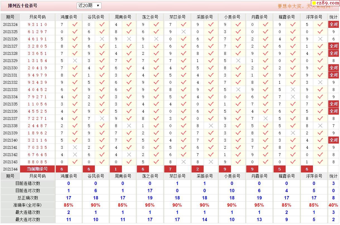Click the X mark for 谷风杀号 in row 2021326
Image resolution: width=340 pixels, height=225 pixels.
102,39
